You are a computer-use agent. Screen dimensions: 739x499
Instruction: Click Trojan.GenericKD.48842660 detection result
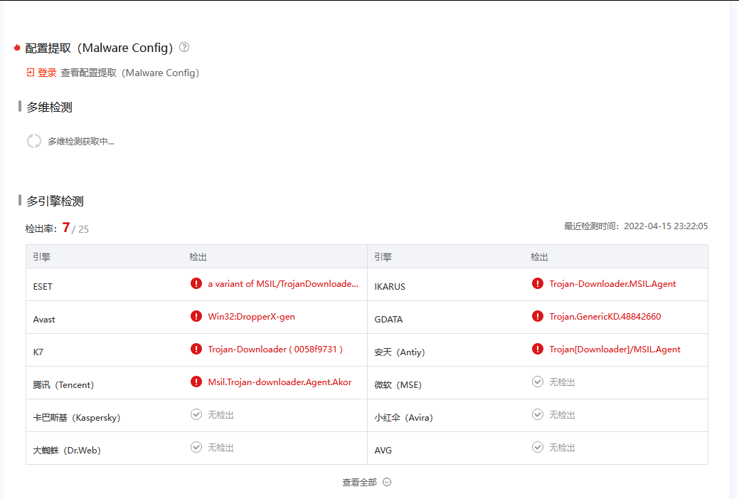(605, 316)
